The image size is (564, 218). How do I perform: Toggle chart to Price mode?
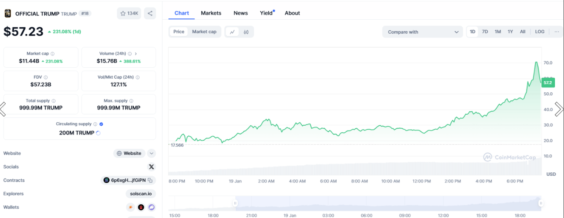[x=179, y=32]
